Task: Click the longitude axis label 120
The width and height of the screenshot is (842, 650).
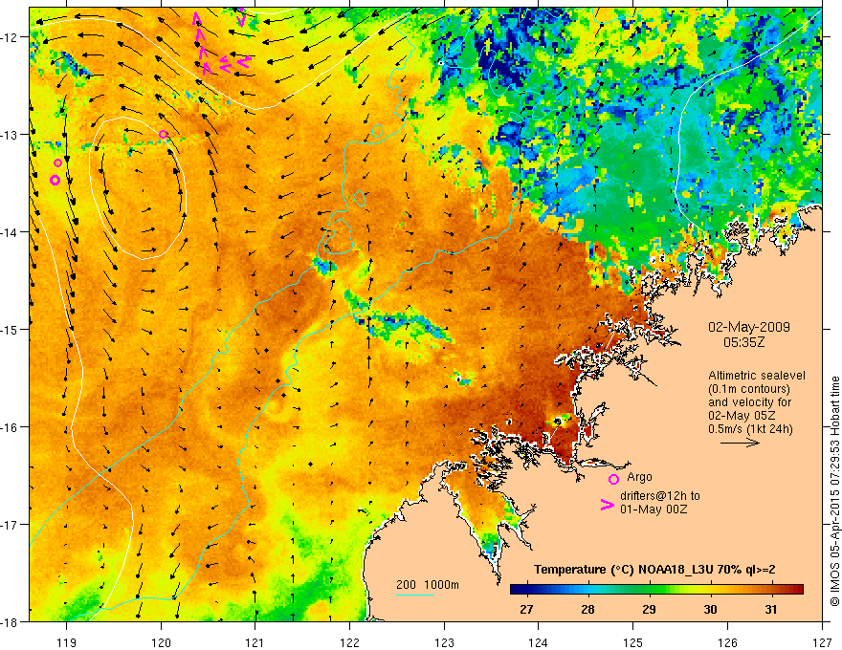Action: coord(161,642)
